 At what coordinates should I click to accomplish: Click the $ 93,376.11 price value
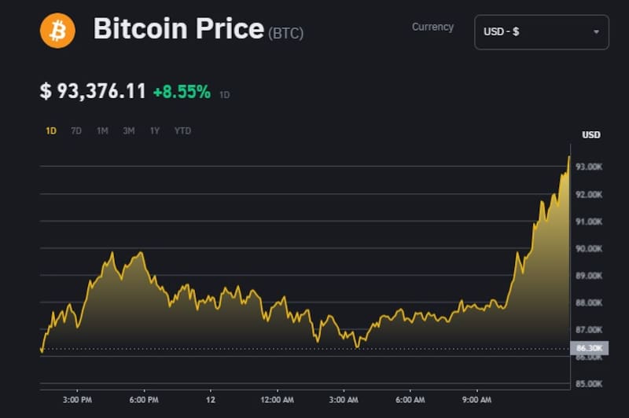pyautogui.click(x=93, y=91)
